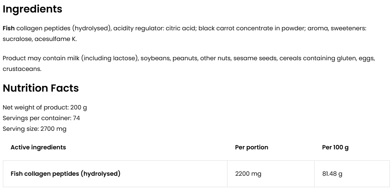Click the 81.48 g table cell
The image size is (392, 190).
tap(332, 174)
